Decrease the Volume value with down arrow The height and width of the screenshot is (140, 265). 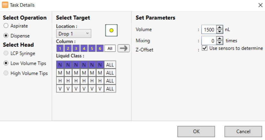[x=219, y=31]
